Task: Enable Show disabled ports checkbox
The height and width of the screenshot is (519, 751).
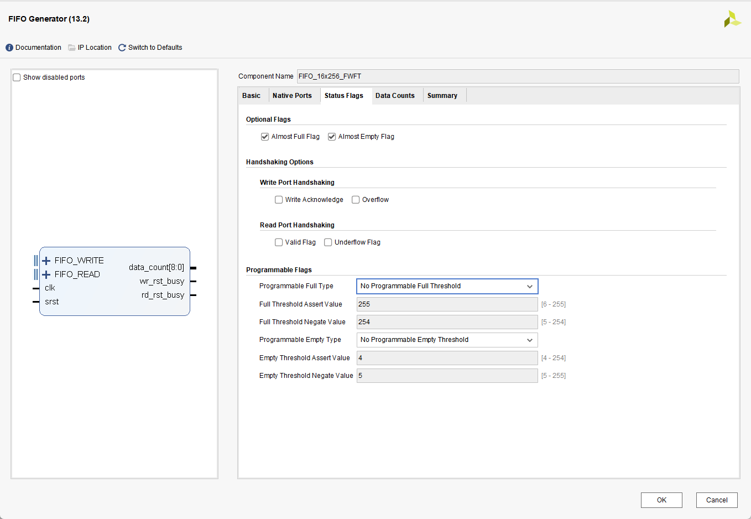Action: (17, 77)
